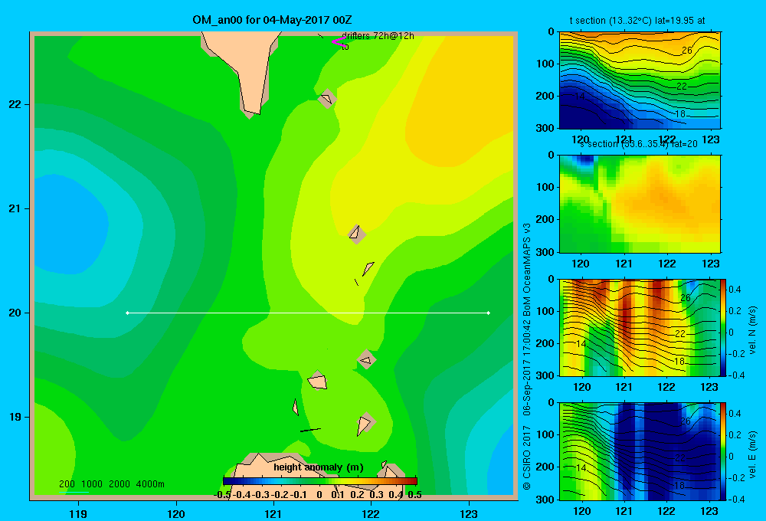Image resolution: width=766 pixels, height=521 pixels.
Task: Click the left endpoint of the white transect line
Action: [x=127, y=313]
